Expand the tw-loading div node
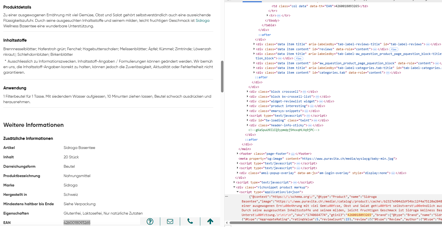This screenshot has height=227, width=442. pos(248,120)
